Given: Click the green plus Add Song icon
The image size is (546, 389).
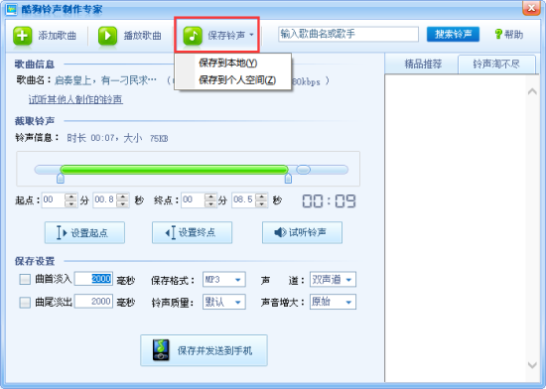Looking at the screenshot, I should click(22, 36).
